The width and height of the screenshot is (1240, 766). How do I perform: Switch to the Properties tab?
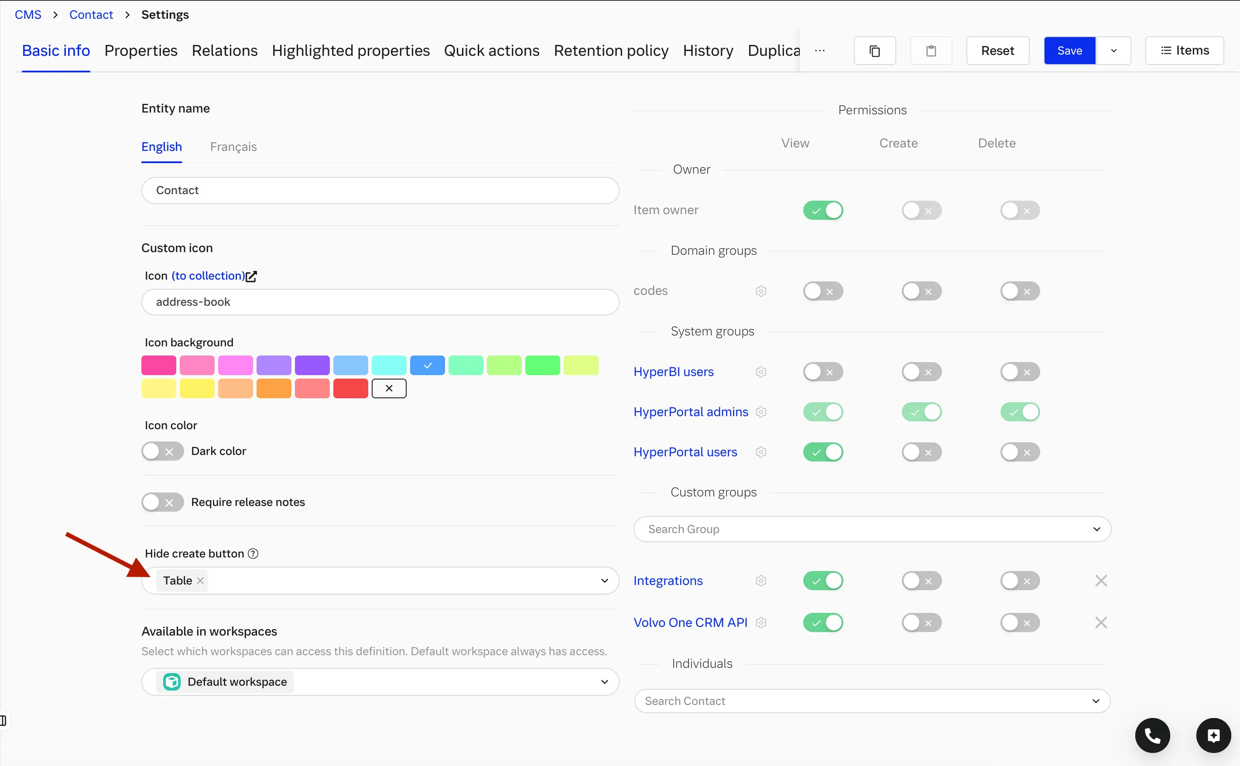click(141, 51)
